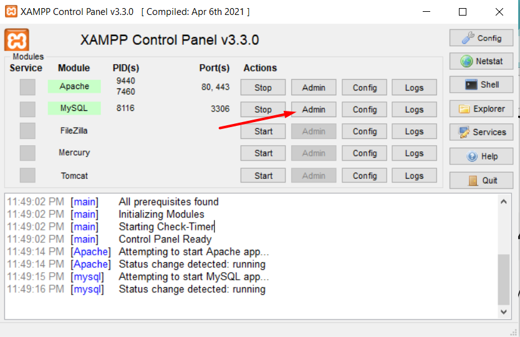Open the Mercury Config options
This screenshot has width=520, height=337.
[x=365, y=153]
